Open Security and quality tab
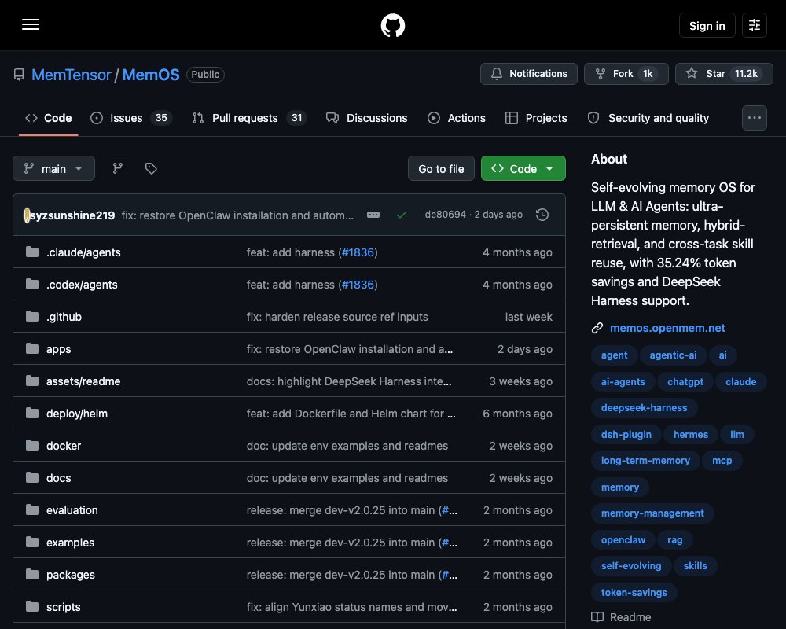This screenshot has width=786, height=629. click(648, 118)
